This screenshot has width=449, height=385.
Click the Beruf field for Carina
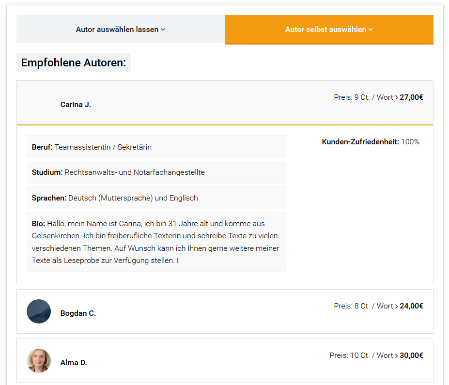[156, 147]
